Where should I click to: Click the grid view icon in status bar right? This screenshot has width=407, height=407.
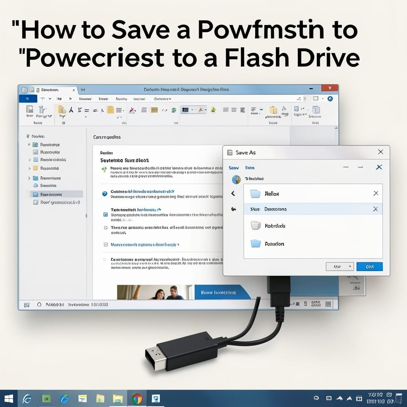[x=328, y=304]
